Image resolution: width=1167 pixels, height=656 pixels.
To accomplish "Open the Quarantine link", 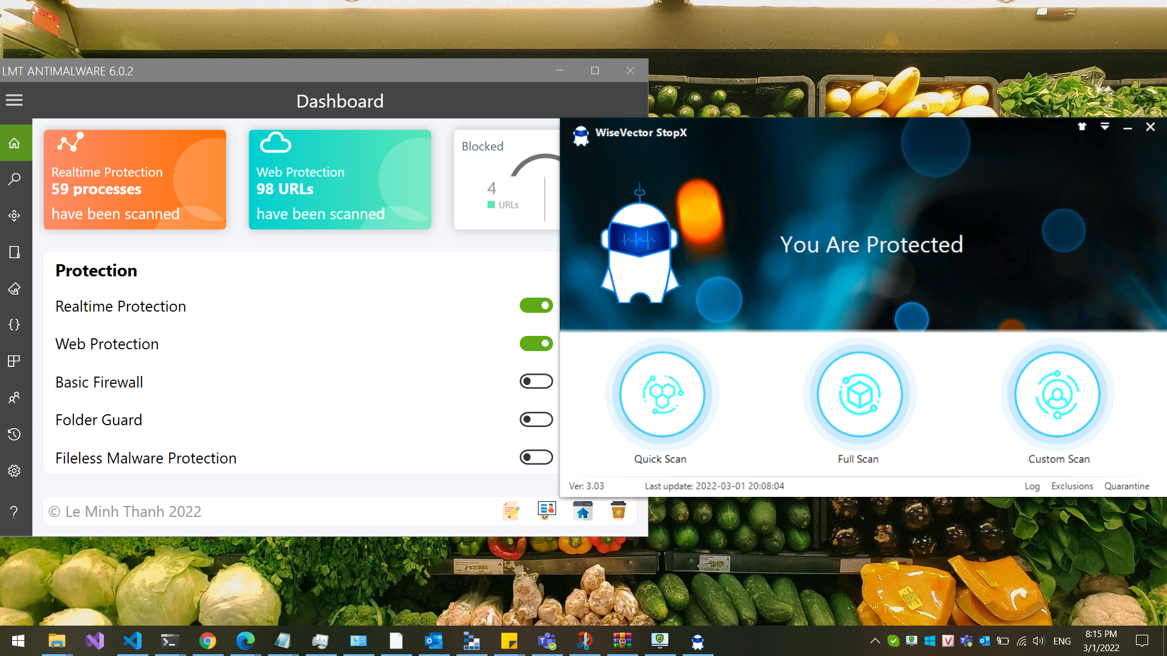I will [x=1126, y=487].
